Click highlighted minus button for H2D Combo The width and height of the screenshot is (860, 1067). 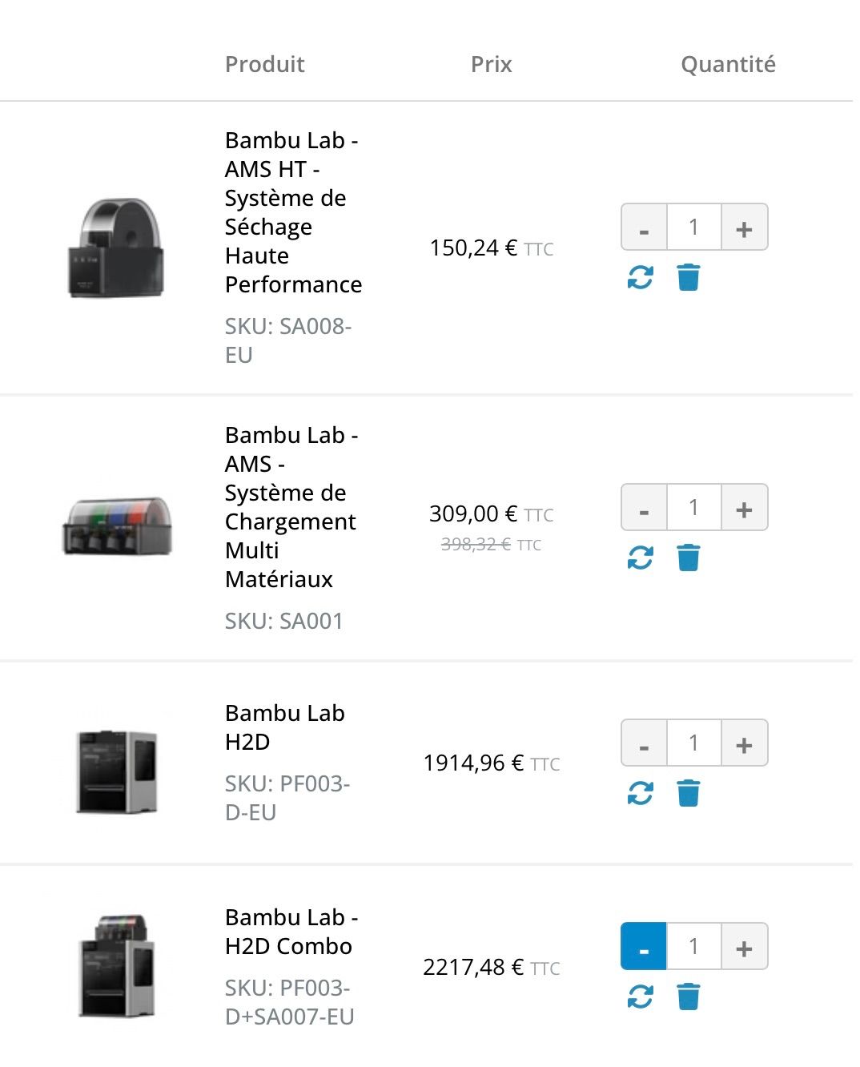(x=644, y=946)
